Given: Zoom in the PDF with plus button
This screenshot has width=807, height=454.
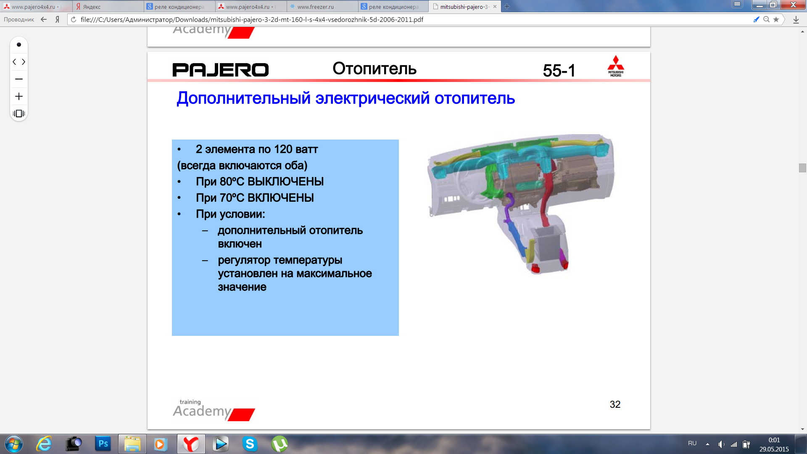Looking at the screenshot, I should (19, 96).
